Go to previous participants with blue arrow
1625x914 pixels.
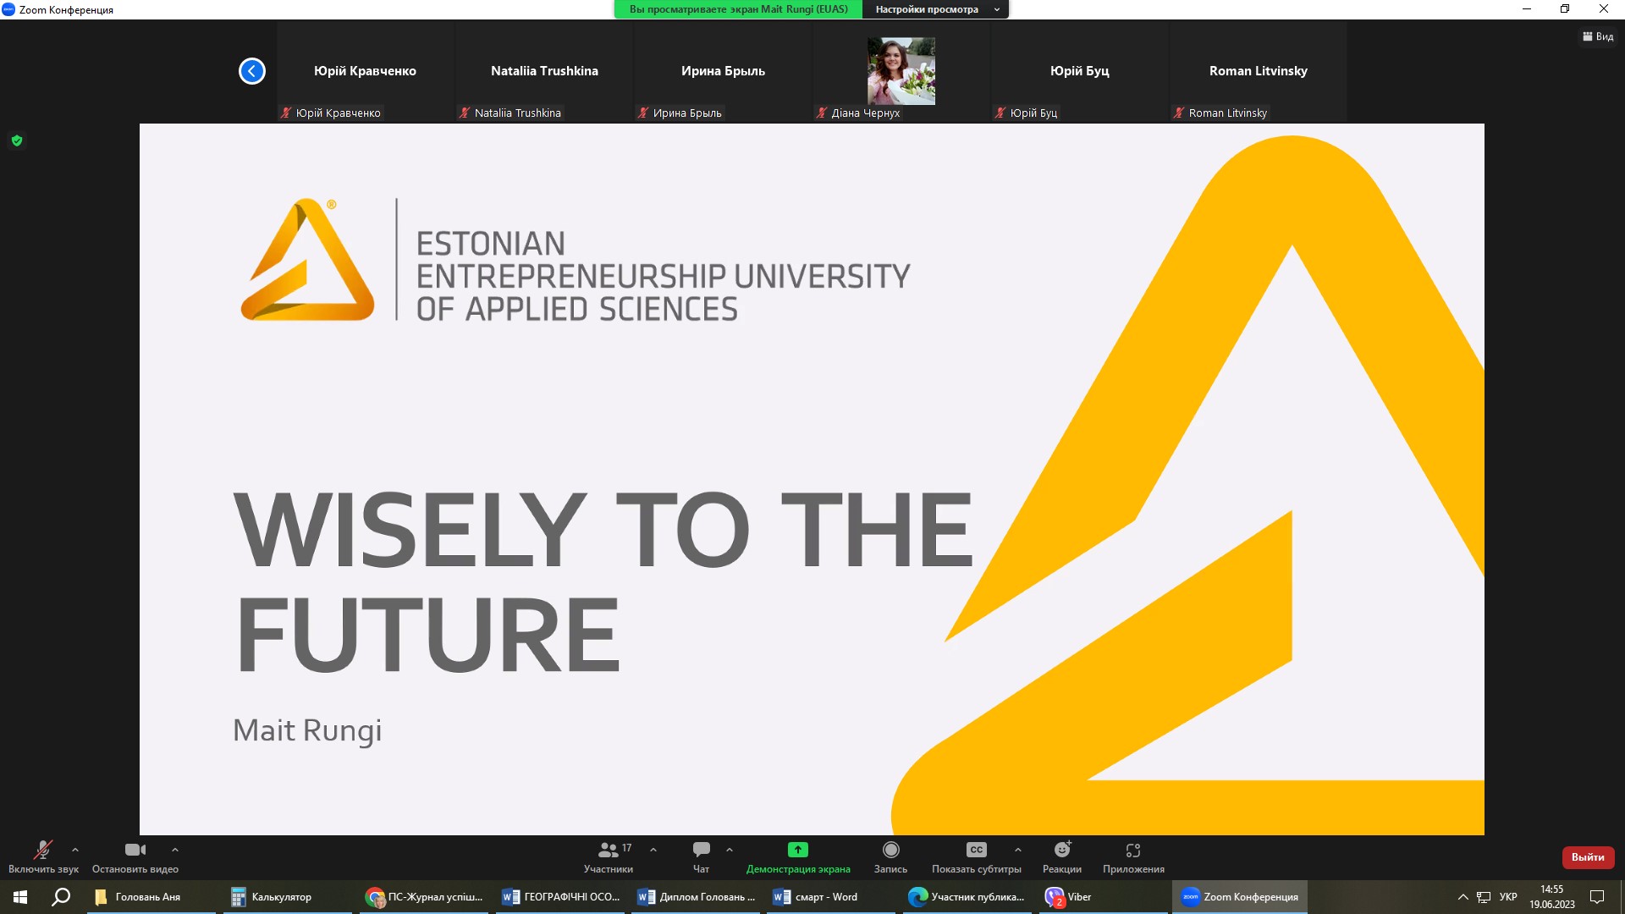click(x=252, y=71)
